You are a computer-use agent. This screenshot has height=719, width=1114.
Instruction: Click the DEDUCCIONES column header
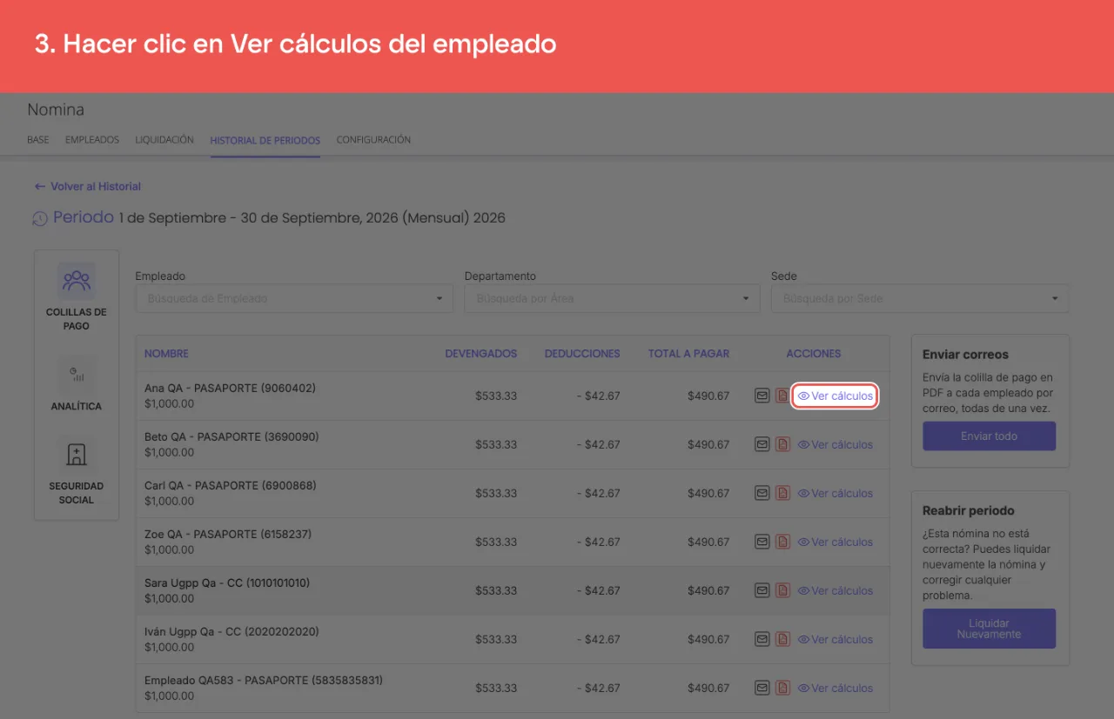tap(582, 354)
